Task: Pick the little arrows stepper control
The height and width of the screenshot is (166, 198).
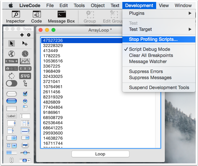Action: (x=12, y=160)
